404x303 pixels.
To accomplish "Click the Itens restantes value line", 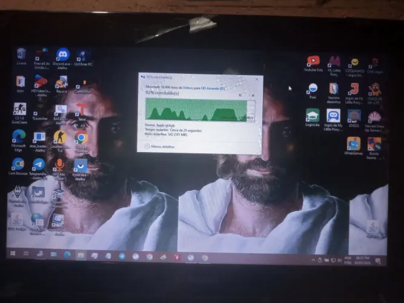I will (x=166, y=135).
